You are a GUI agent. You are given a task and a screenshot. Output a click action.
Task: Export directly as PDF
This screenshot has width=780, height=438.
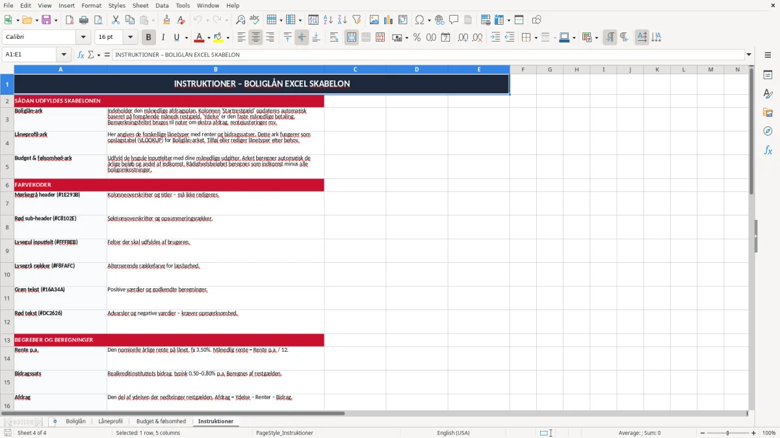coord(70,20)
